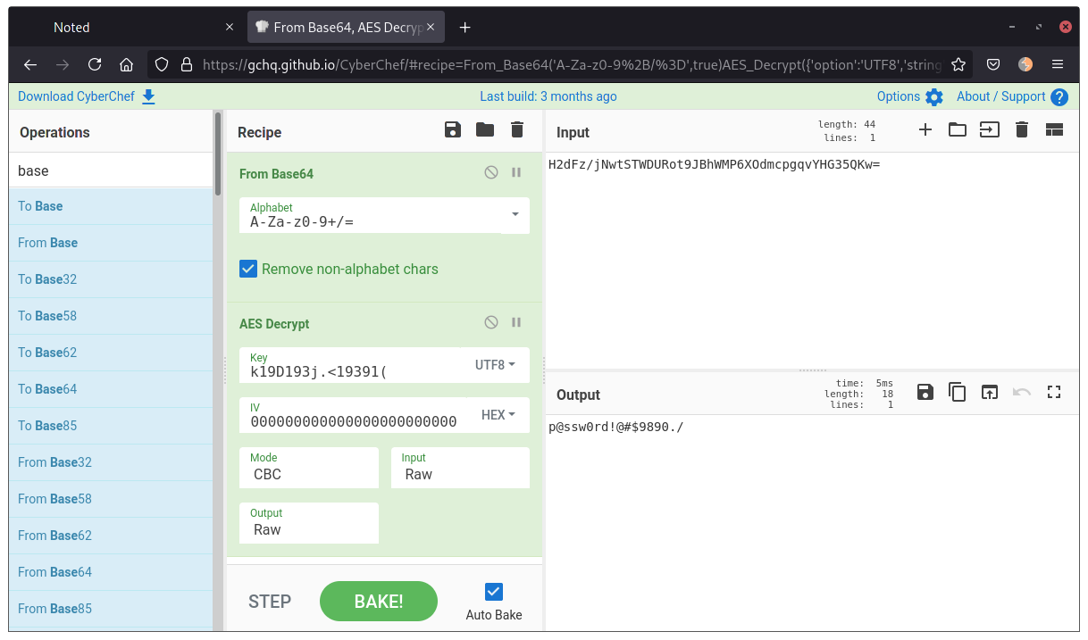This screenshot has height=640, width=1088.
Task: Copy output to clipboard
Action: coord(958,392)
